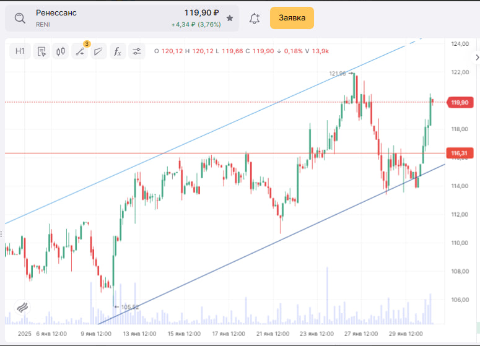Open chart settings sliders icon

pyautogui.click(x=136, y=51)
